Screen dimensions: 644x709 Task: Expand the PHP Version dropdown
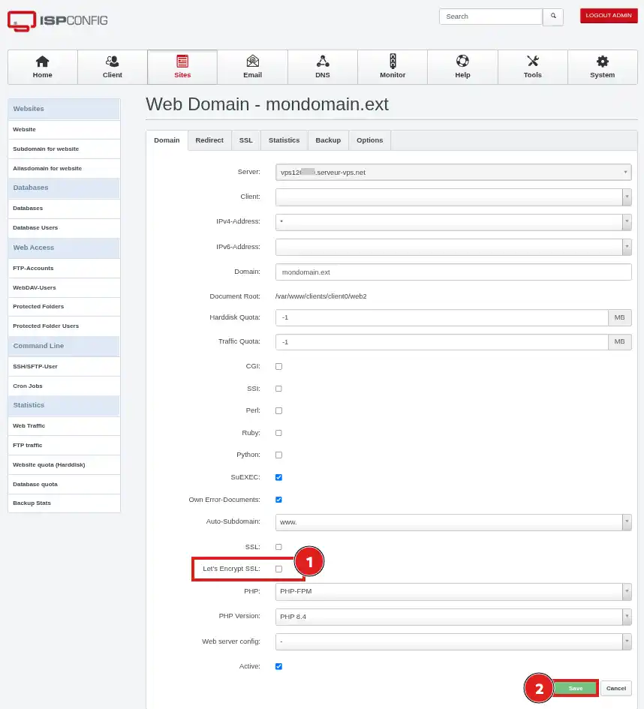tap(453, 617)
